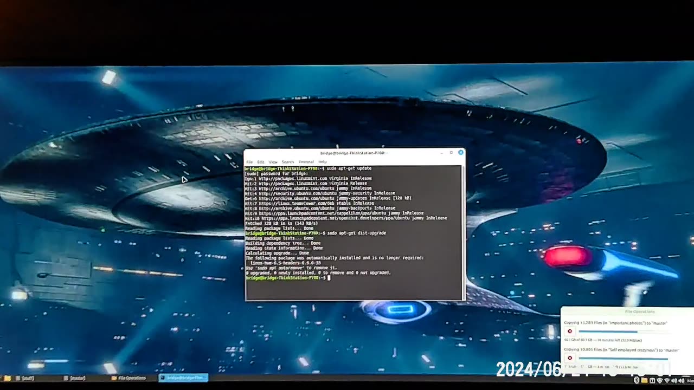
Task: Maximize the terminal window
Action: [x=451, y=153]
